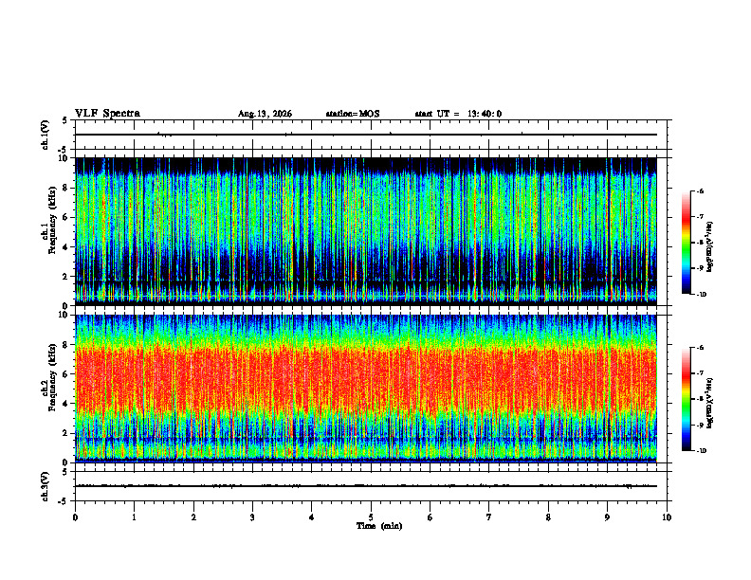
Task: Click the "ch.3(V)" axis label
Action: pos(46,486)
